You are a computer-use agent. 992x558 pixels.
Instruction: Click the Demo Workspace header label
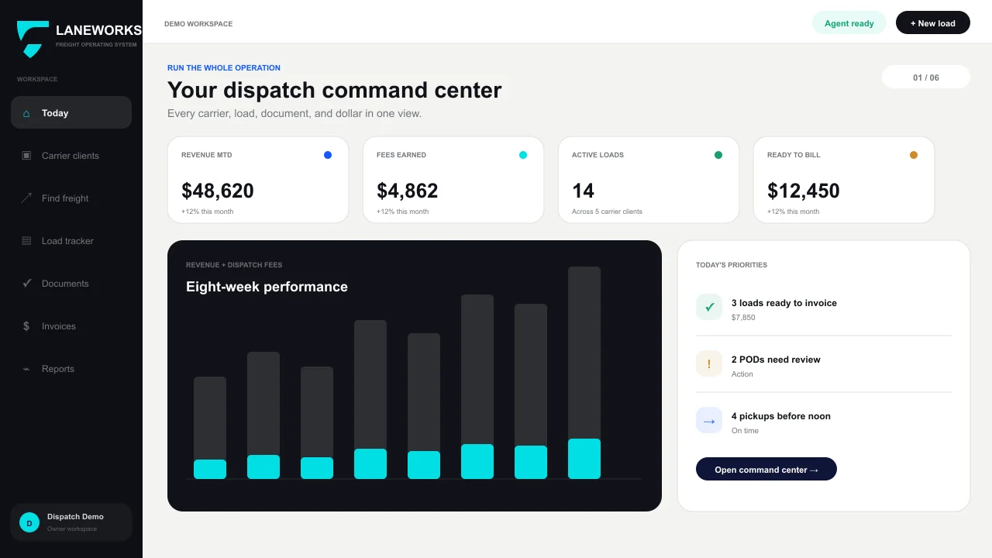198,24
